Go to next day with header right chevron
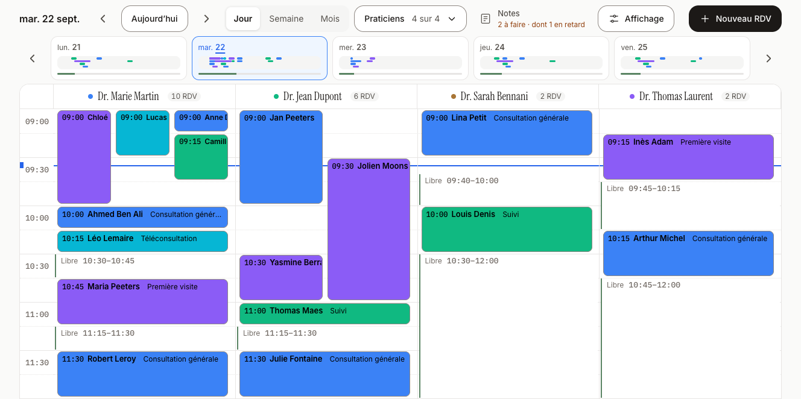Image resolution: width=801 pixels, height=399 pixels. 206,19
